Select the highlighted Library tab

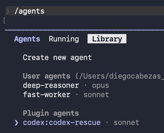[x=107, y=39]
